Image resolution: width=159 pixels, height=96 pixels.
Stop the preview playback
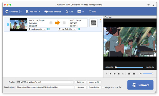pos(118,74)
